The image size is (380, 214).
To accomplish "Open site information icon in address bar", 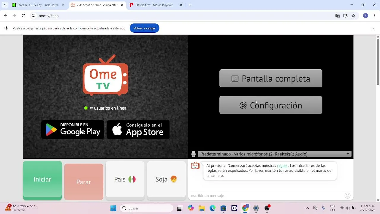I will click(34, 16).
